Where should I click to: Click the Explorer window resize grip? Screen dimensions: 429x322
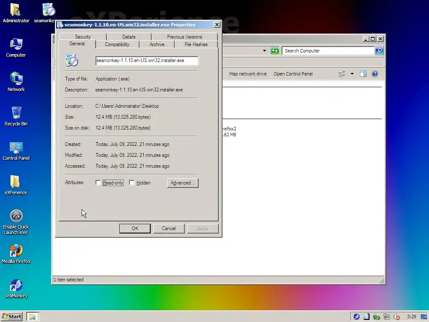pyautogui.click(x=382, y=280)
